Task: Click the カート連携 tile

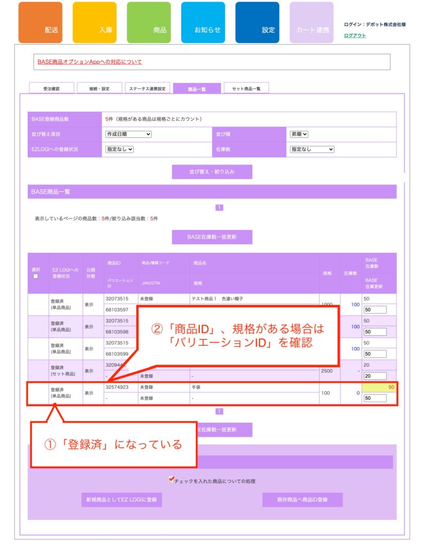Action: [312, 23]
